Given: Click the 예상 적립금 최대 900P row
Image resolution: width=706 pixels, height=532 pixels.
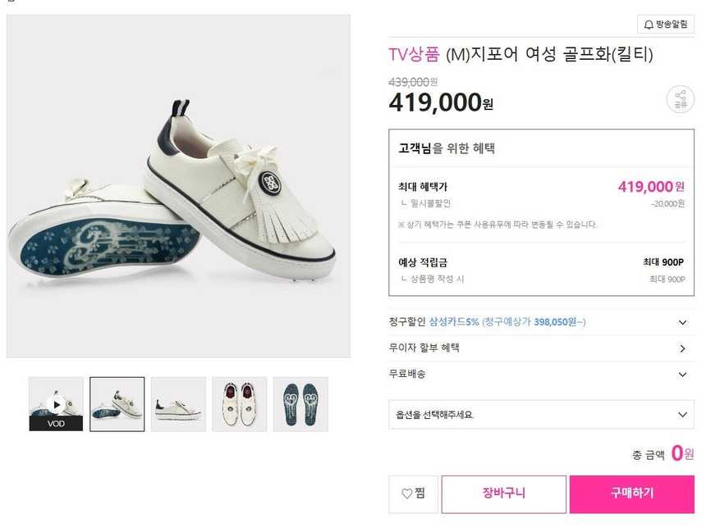Looking at the screenshot, I should pos(541,263).
